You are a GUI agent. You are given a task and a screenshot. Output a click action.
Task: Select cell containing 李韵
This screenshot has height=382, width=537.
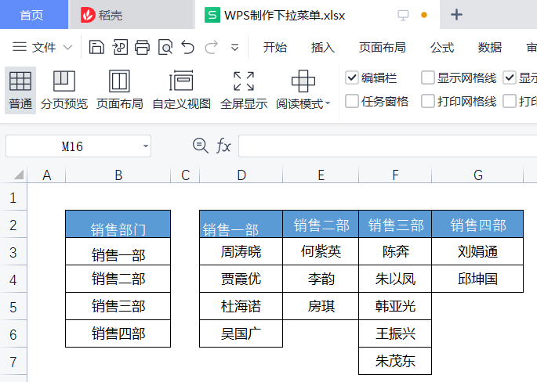click(321, 279)
